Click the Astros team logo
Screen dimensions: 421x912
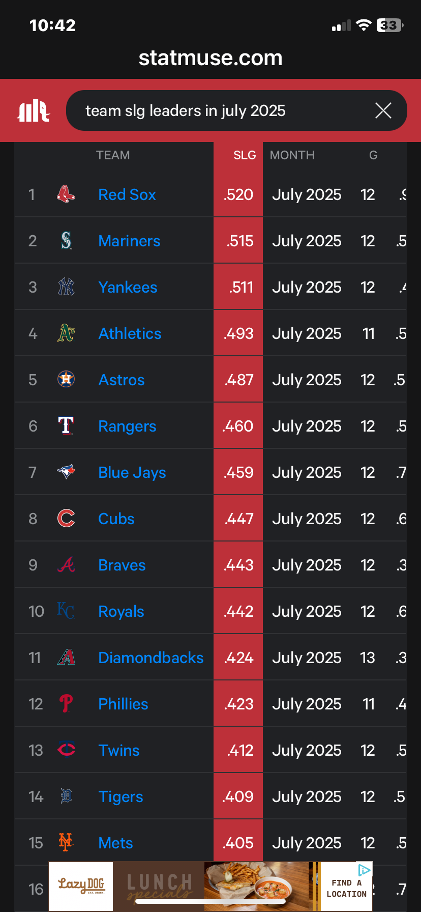(x=66, y=380)
